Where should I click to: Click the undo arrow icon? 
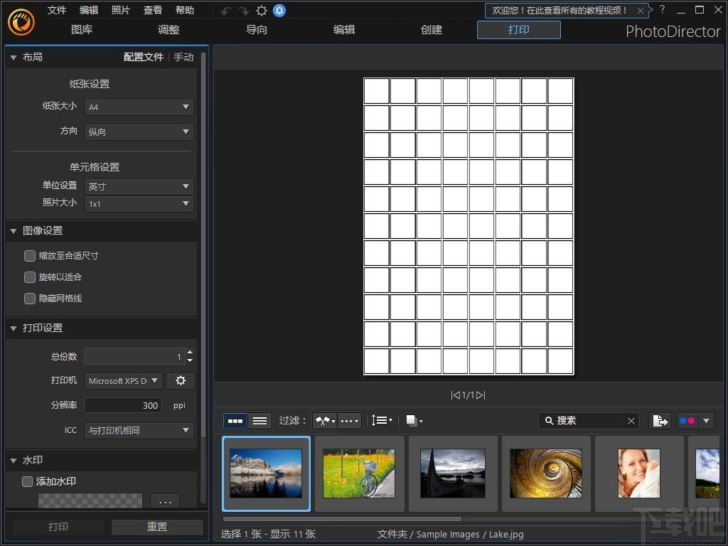226,11
